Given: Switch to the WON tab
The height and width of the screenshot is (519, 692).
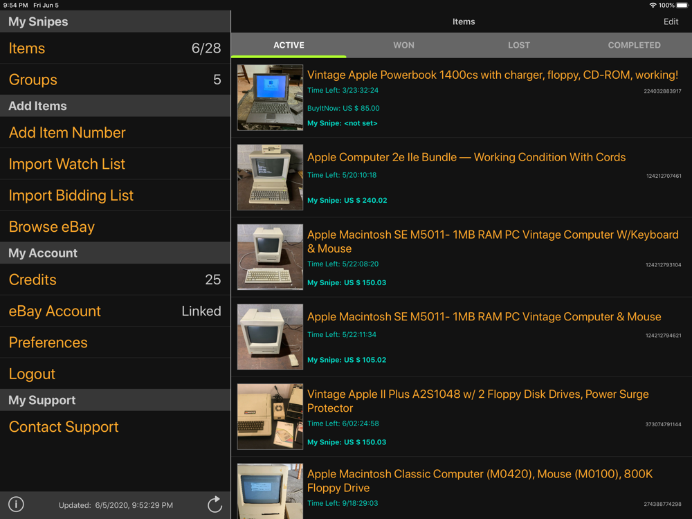Looking at the screenshot, I should click(x=404, y=45).
